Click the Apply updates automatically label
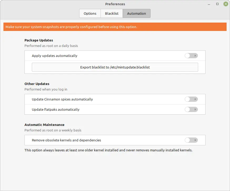This screenshot has width=230, height=191. (54, 56)
